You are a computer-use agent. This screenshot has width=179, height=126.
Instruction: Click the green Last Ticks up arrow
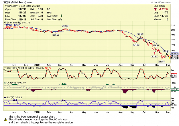(x=61, y=16)
